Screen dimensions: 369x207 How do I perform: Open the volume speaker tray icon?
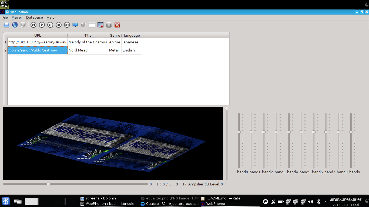[311, 201]
